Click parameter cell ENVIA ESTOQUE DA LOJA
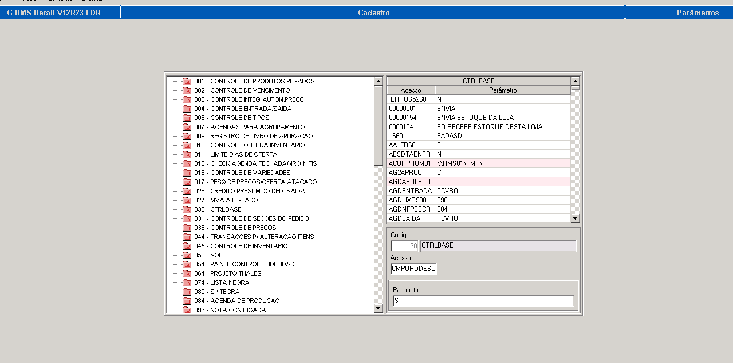Screen dimensions: 733x363 503,118
